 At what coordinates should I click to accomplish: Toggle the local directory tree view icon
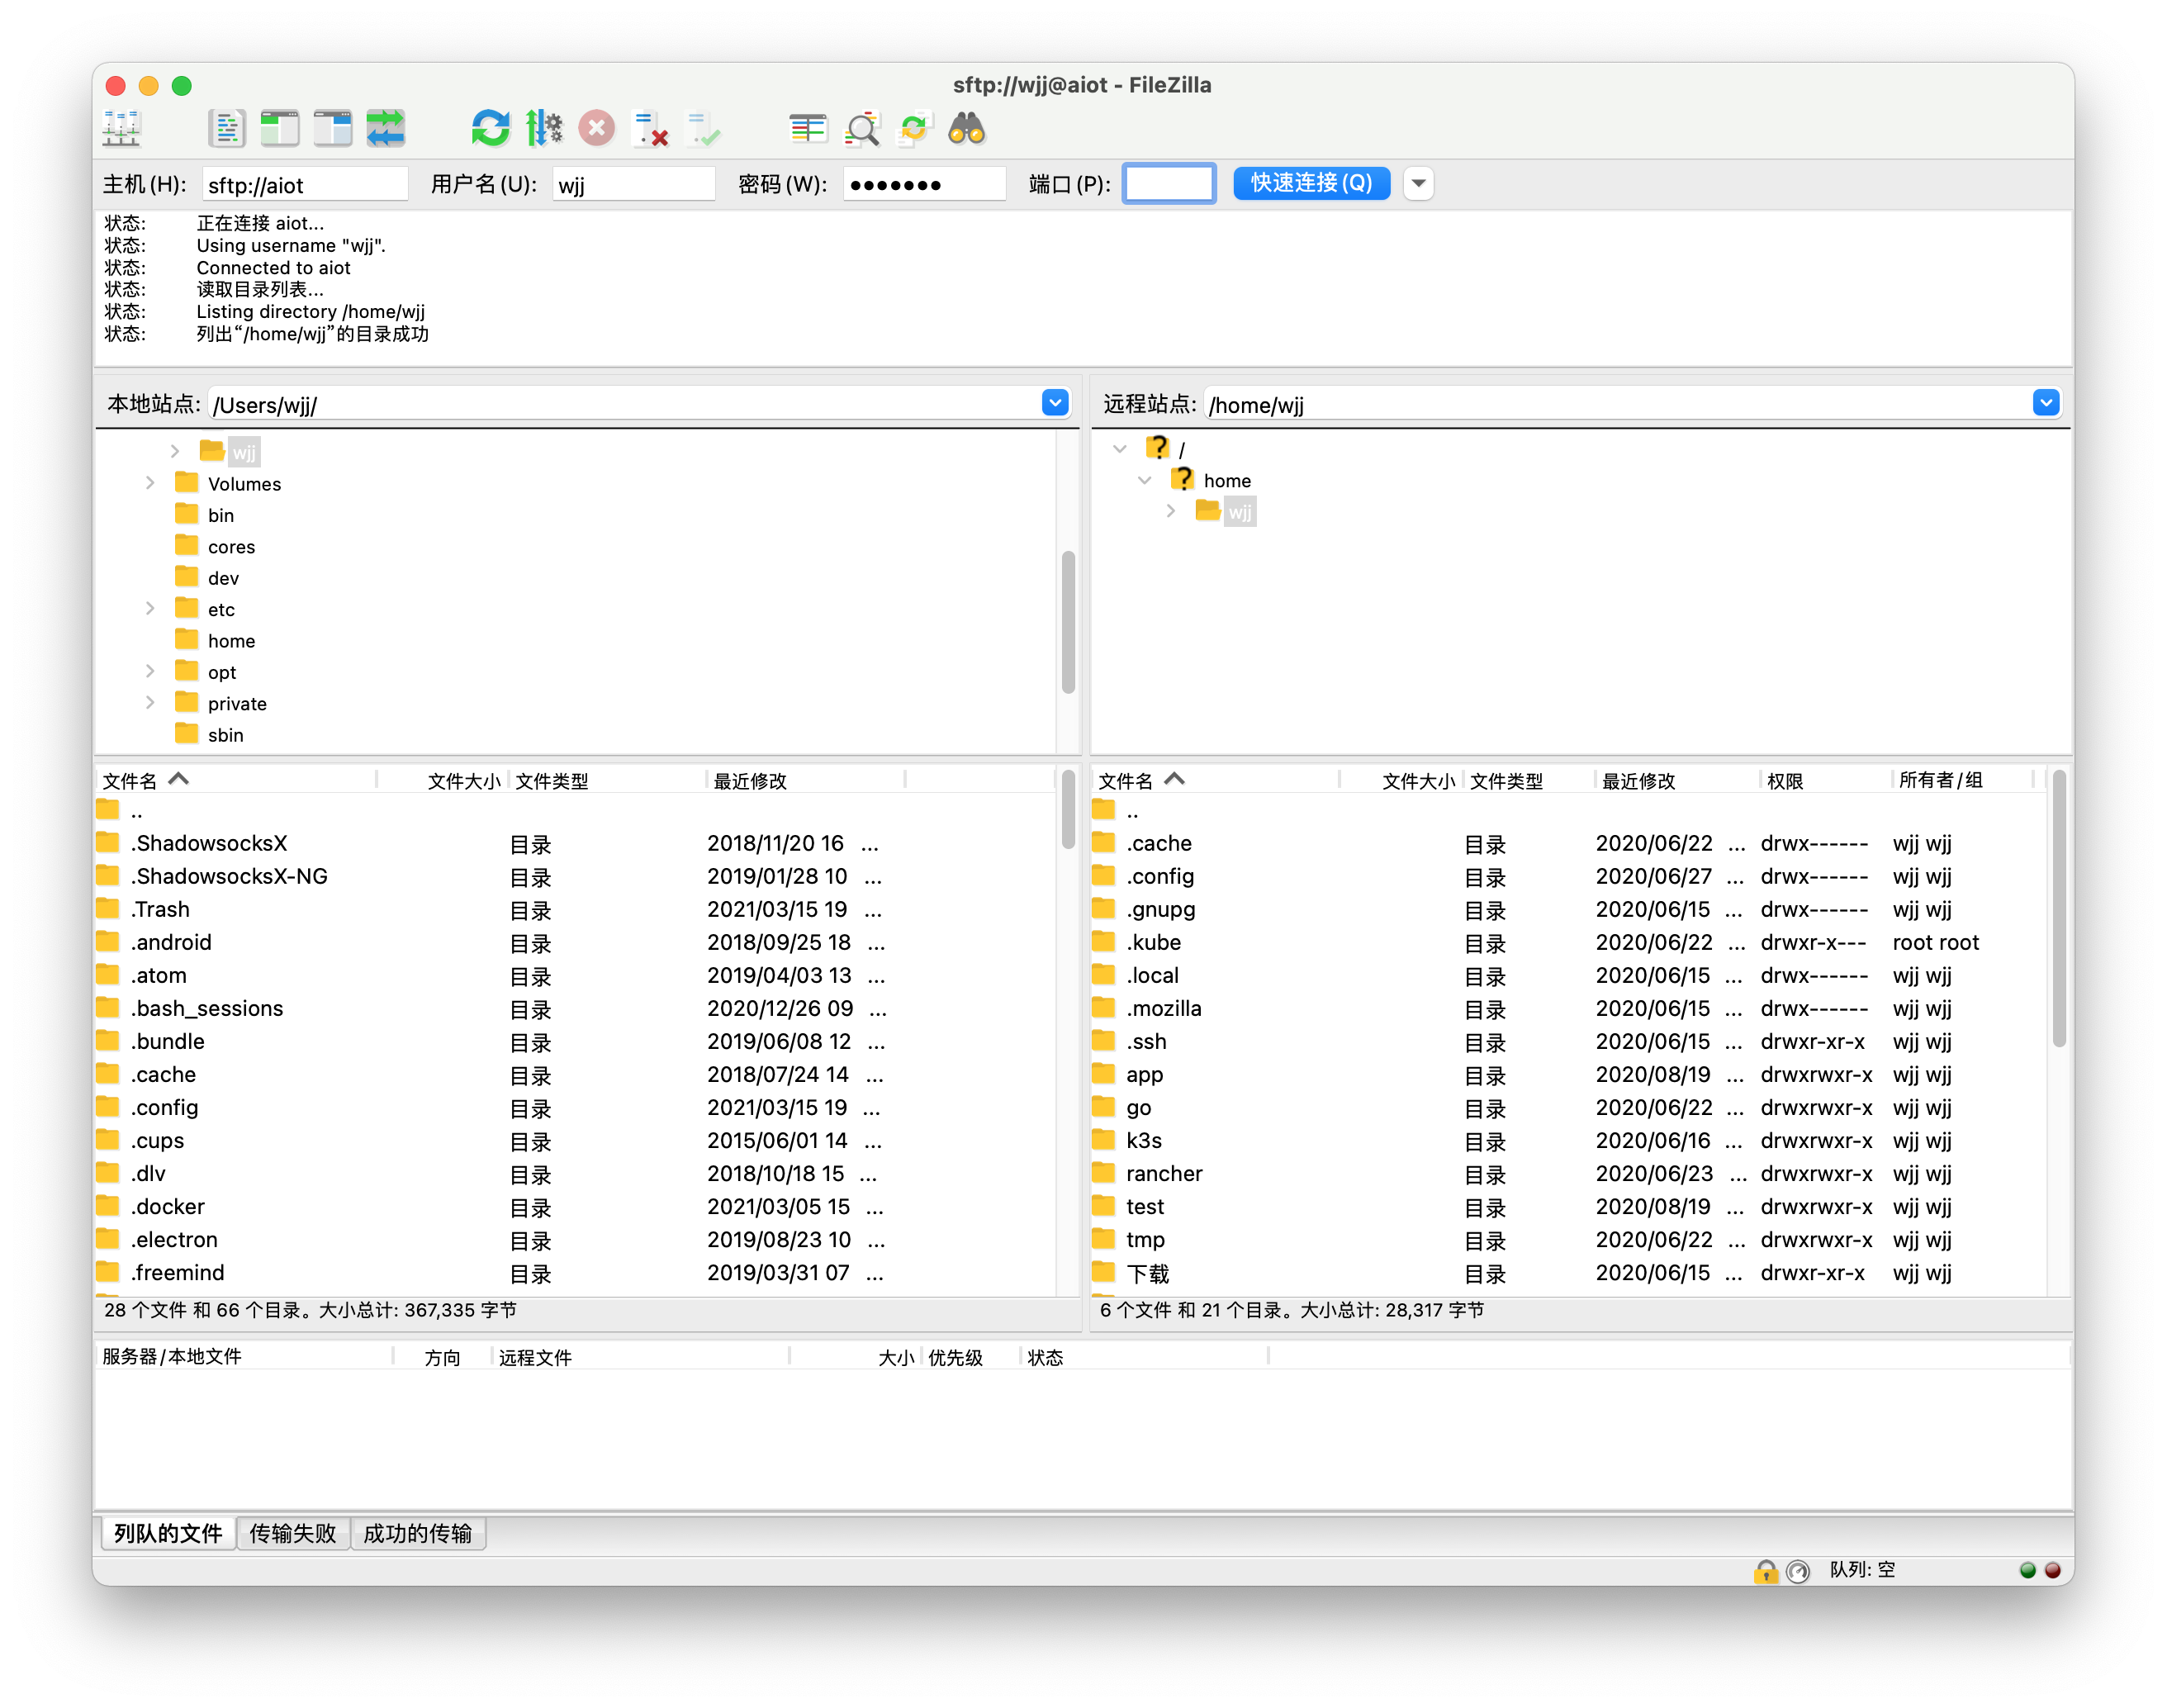coord(280,129)
